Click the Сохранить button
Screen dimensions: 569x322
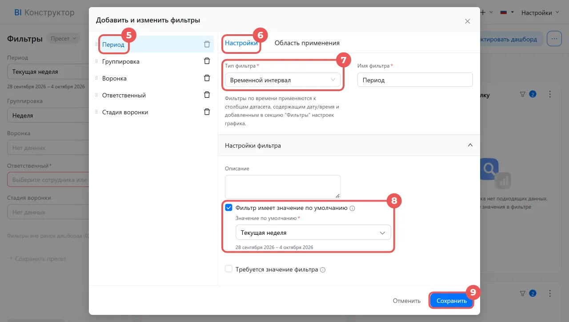tap(452, 301)
